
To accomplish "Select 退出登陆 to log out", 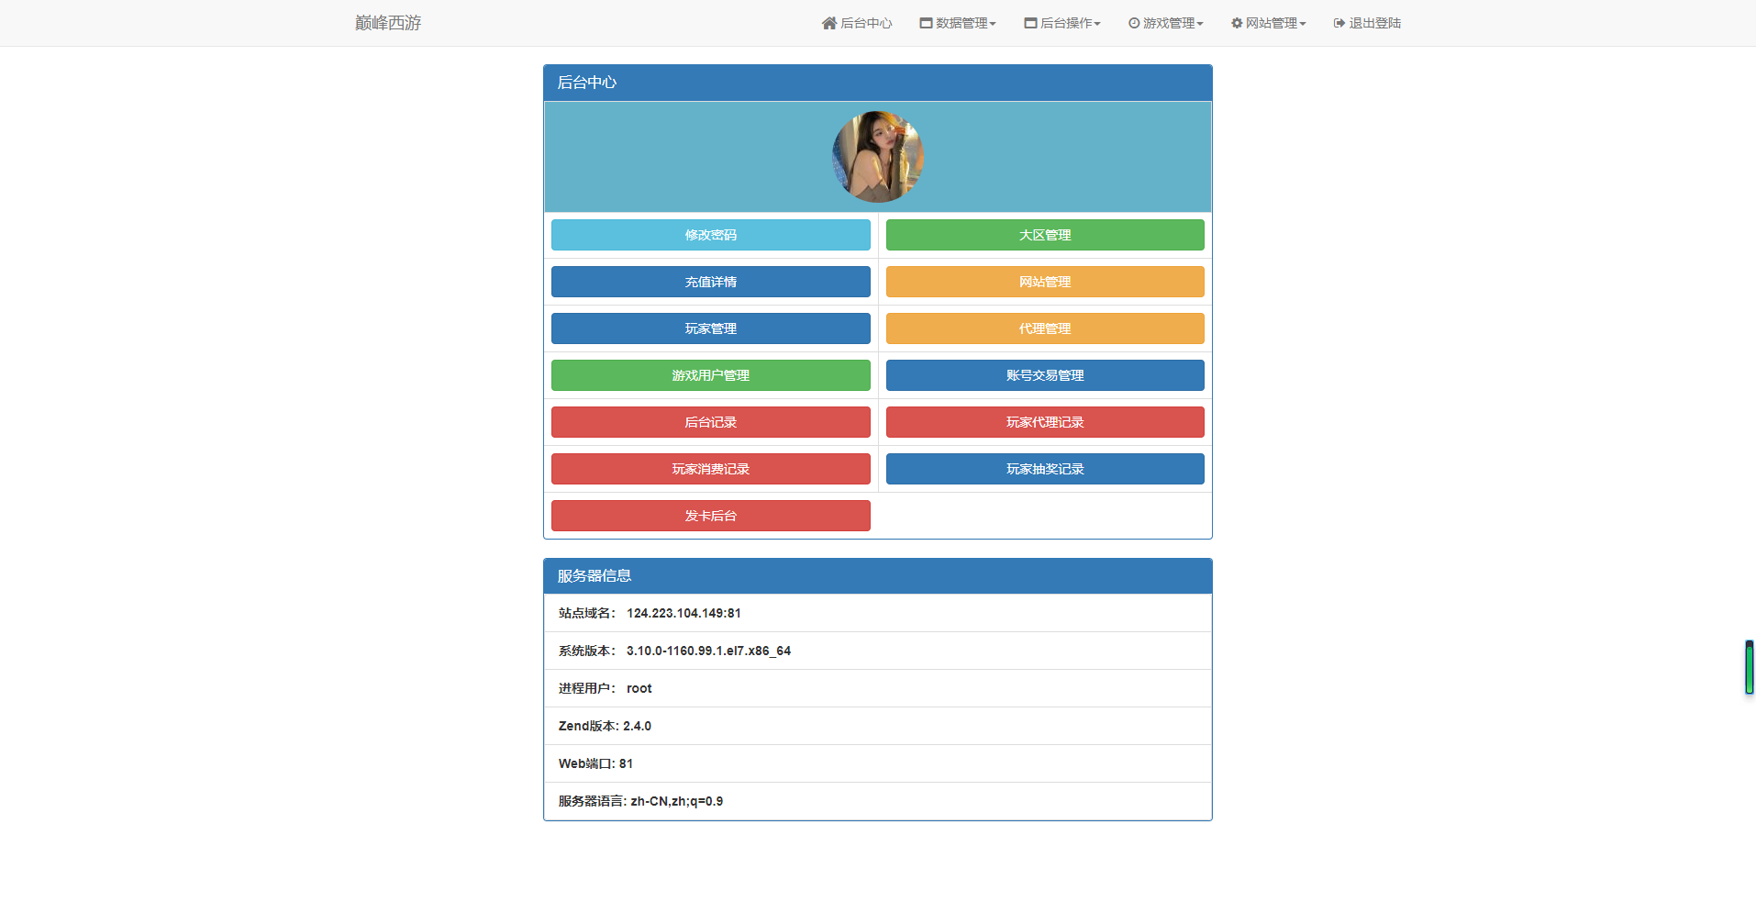I will pos(1367,23).
